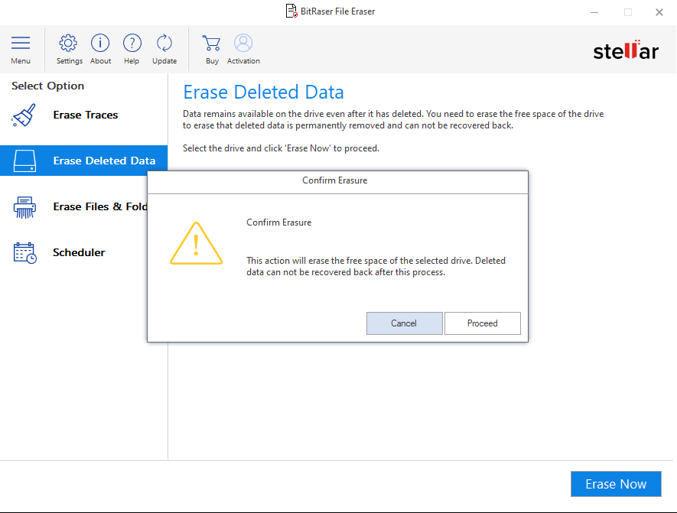Open the Help question mark icon
This screenshot has width=677, height=513.
point(132,43)
